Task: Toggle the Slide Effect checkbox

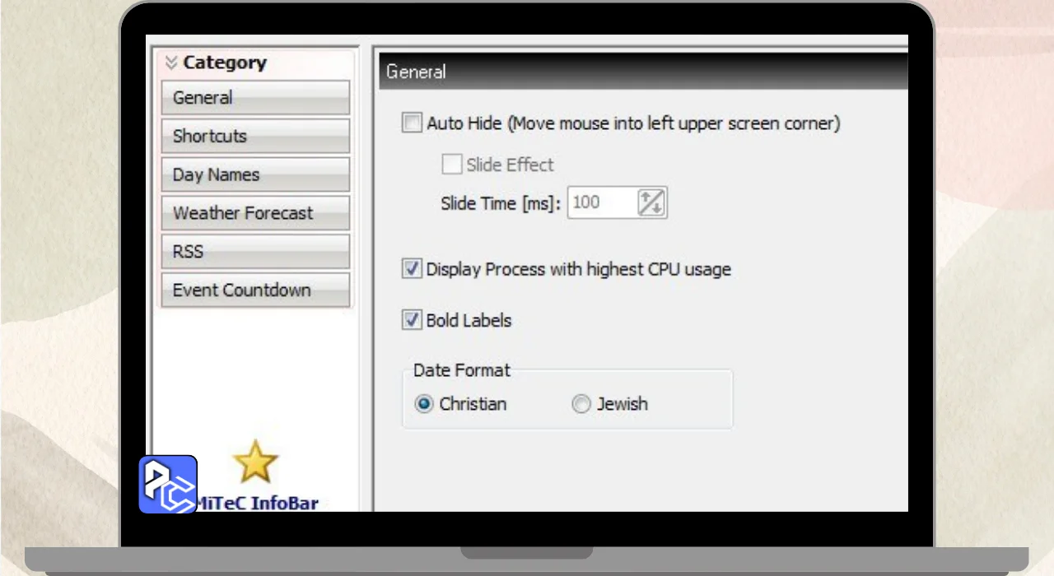Action: pos(451,165)
